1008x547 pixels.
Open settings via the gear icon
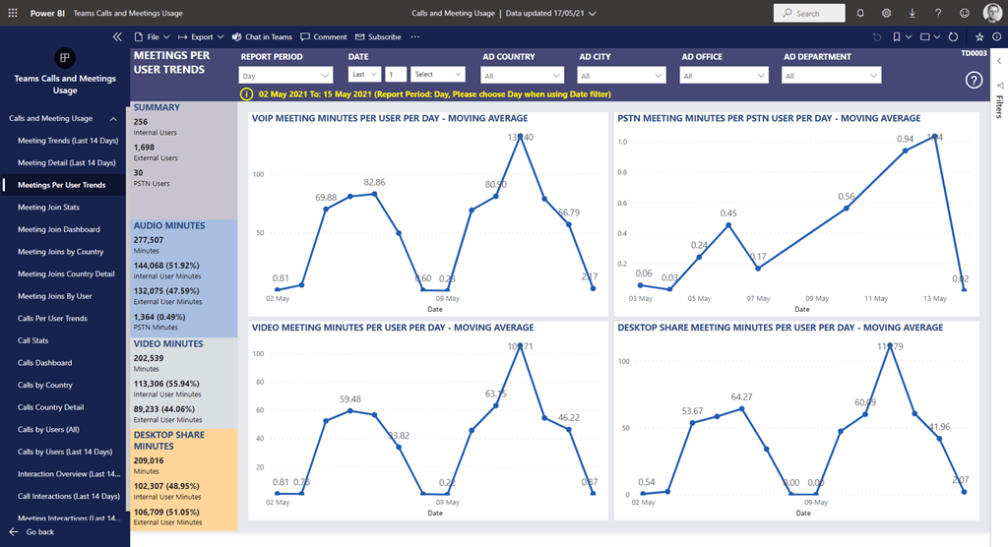point(886,14)
